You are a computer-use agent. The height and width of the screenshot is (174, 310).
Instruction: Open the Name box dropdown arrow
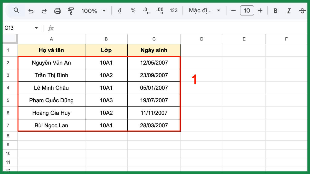pos(36,28)
